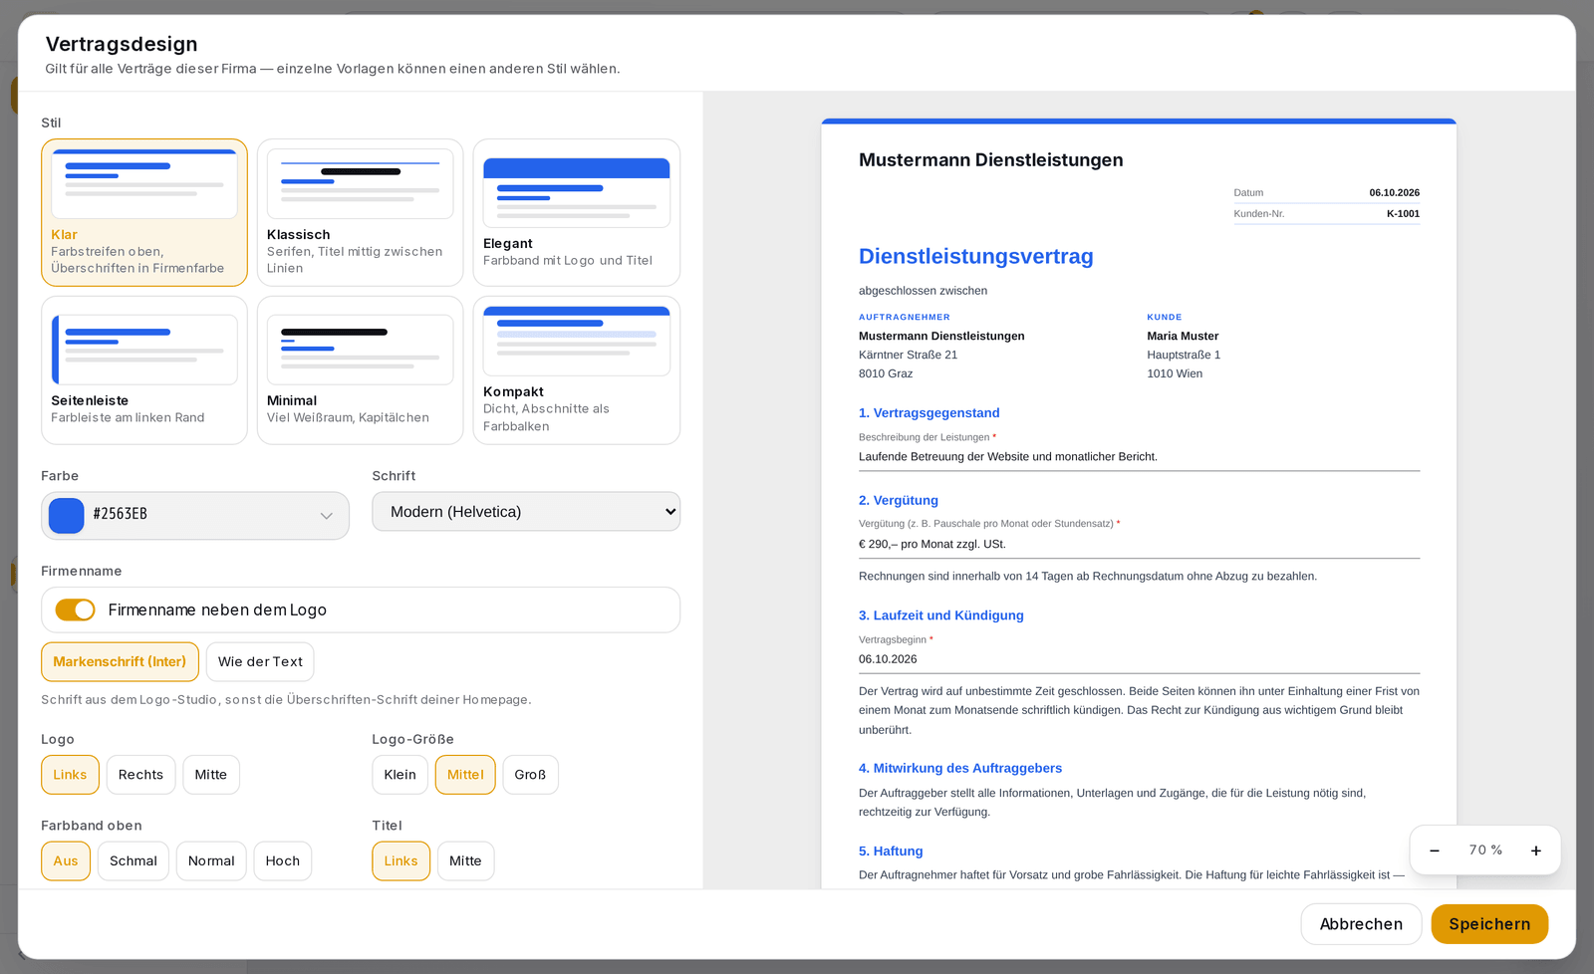
Task: Click heading 3. Laufzeit und Kündigung
Action: coord(941,615)
